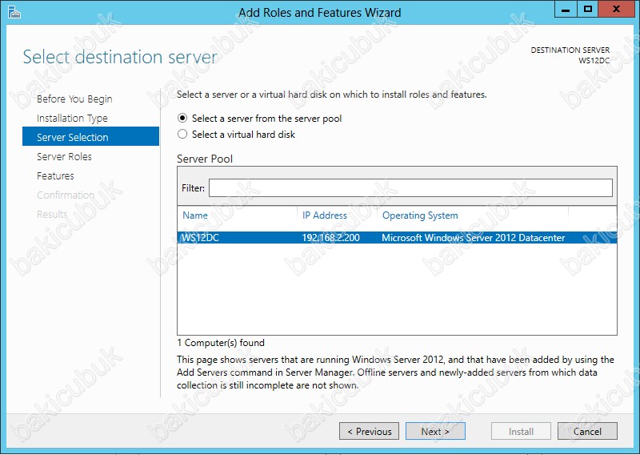
Task: Click the '1 Computer(s) found' text
Action: coord(221,343)
